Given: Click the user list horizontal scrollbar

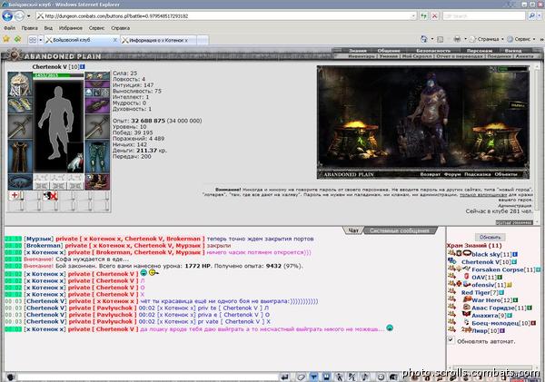Looking at the screenshot, I should click(x=493, y=367).
